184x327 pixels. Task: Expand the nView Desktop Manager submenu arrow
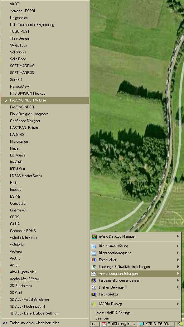coord(178,236)
